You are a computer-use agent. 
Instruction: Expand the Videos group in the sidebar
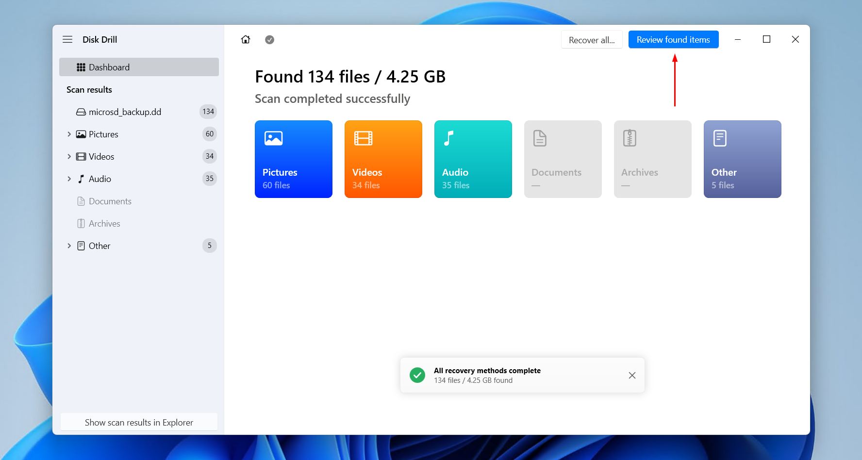click(x=69, y=156)
